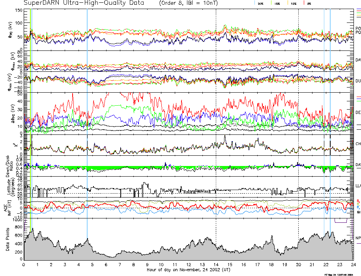This screenshot has width=361, height=276.
Task: Click the hour 12 tick label on x-axis
Action: (x=189, y=264)
